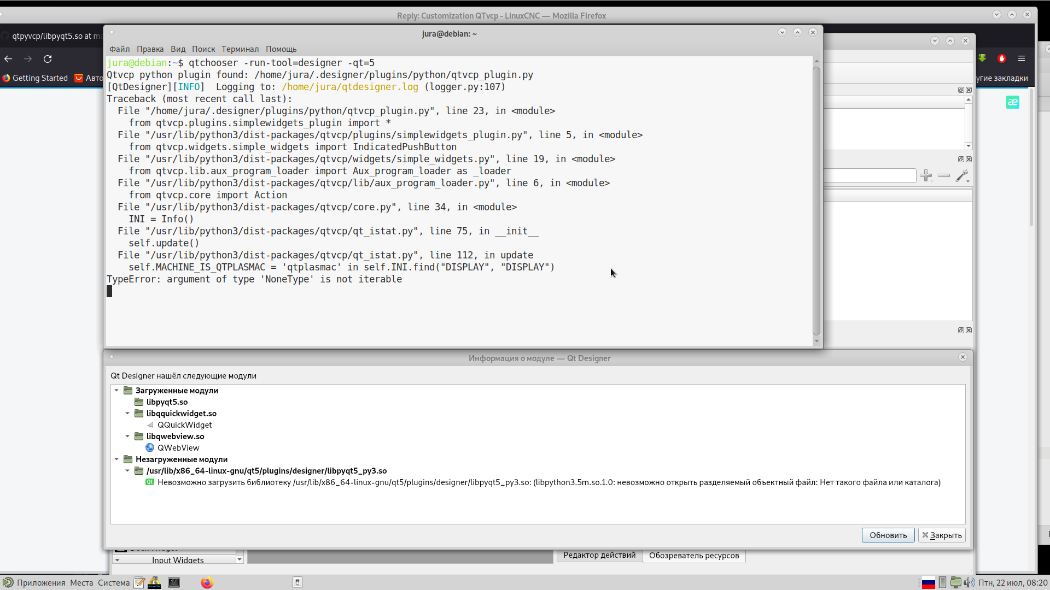The height and width of the screenshot is (590, 1050).
Task: Launch LinuxCNC from panel
Action: [x=154, y=583]
